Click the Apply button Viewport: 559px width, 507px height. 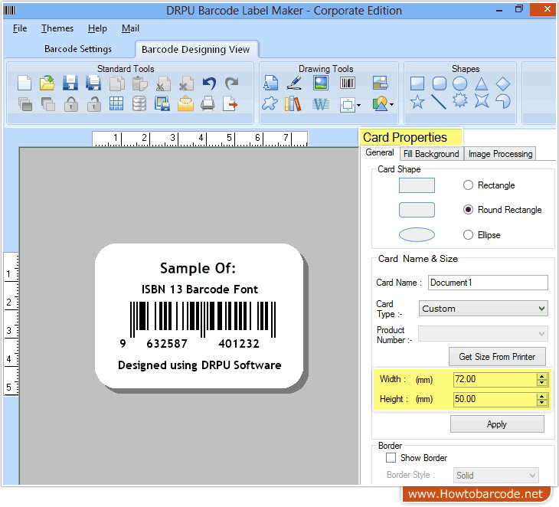tap(497, 424)
